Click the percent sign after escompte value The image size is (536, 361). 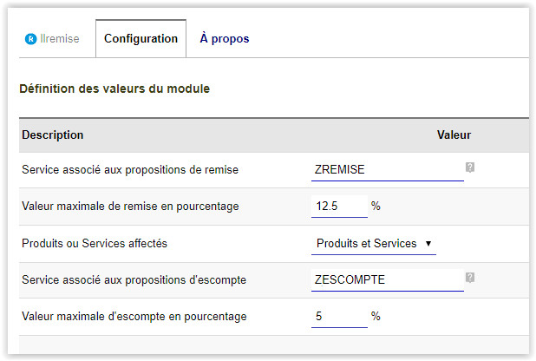point(376,317)
